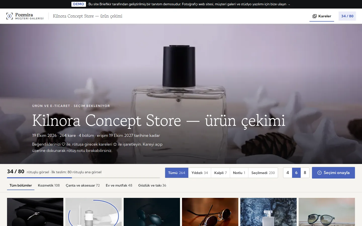Click the 34 / 80 counter badge in header
This screenshot has width=362, height=226.
click(347, 16)
